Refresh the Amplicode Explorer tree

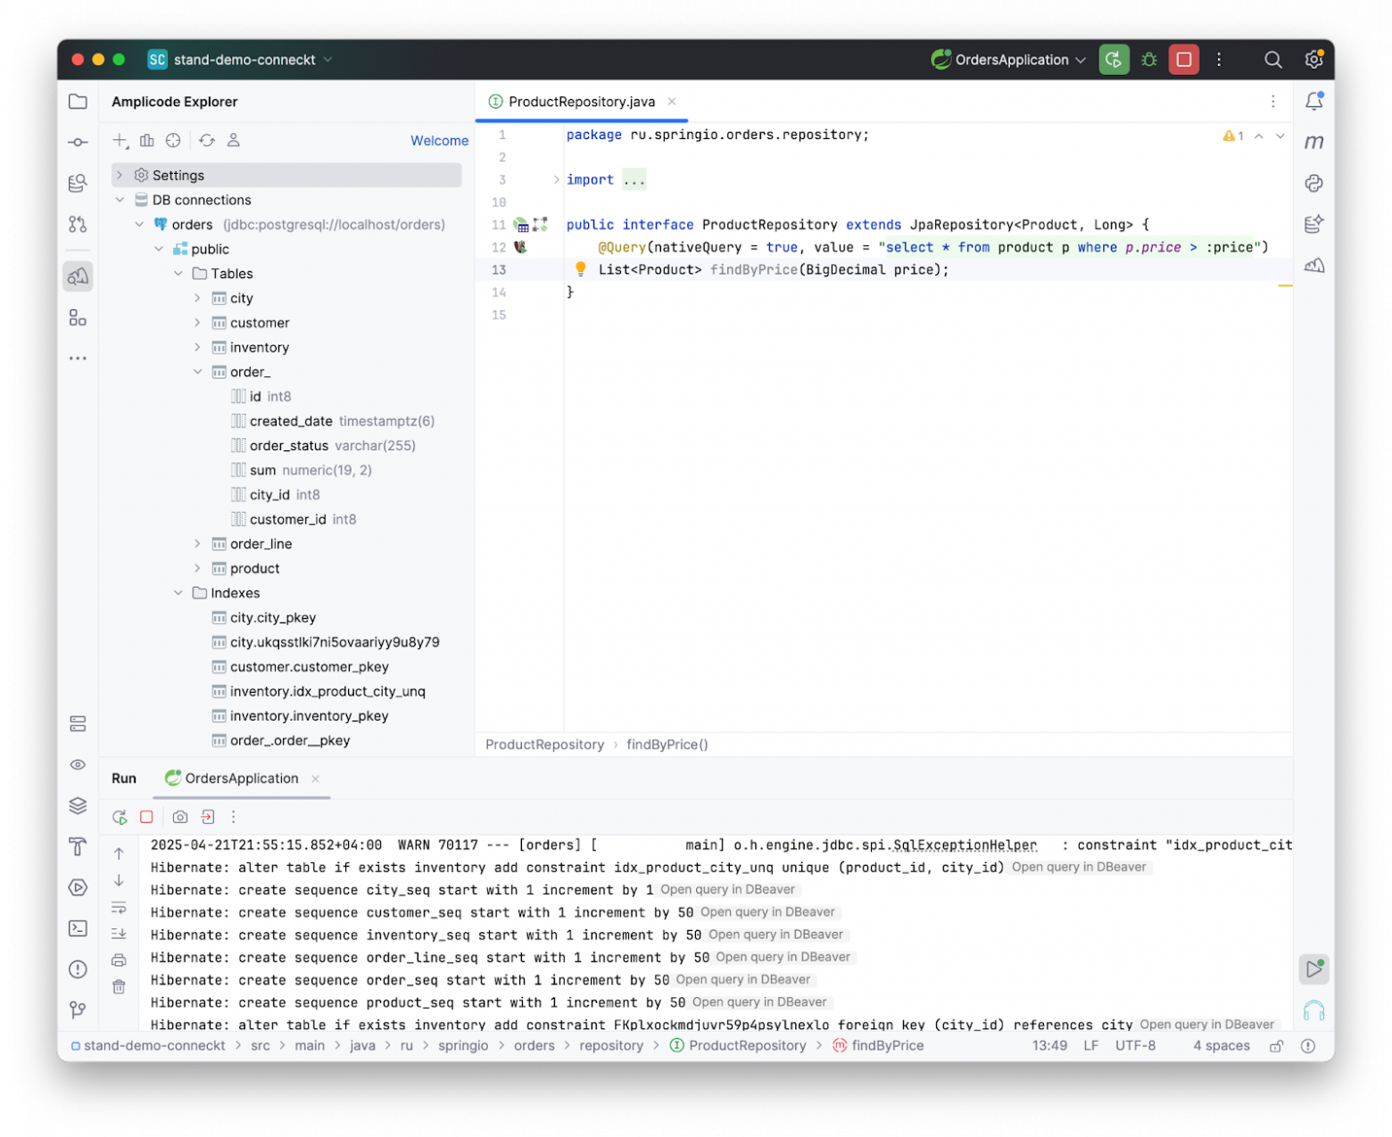pos(207,140)
